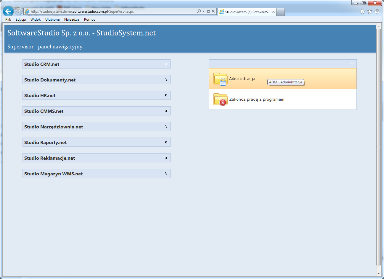Click the Studio Narzędziownia.net header title
384x279 pixels.
coord(54,127)
